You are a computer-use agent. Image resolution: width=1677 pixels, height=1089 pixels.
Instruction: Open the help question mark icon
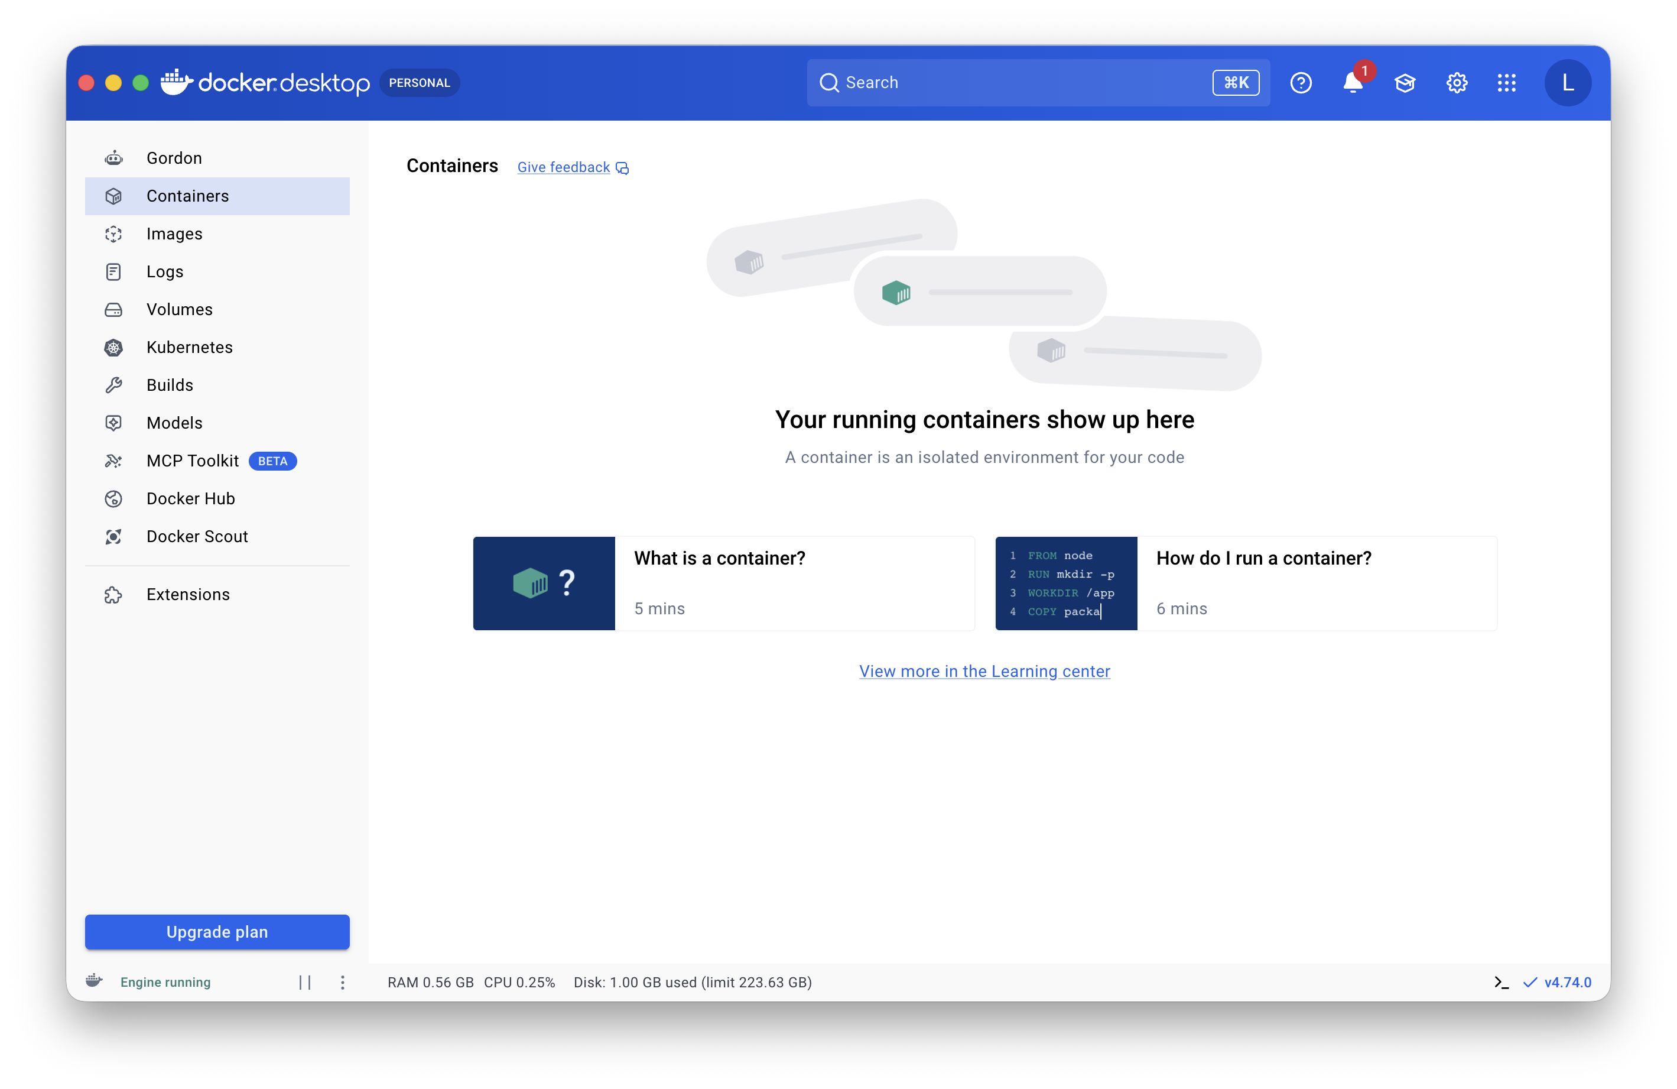click(1300, 82)
